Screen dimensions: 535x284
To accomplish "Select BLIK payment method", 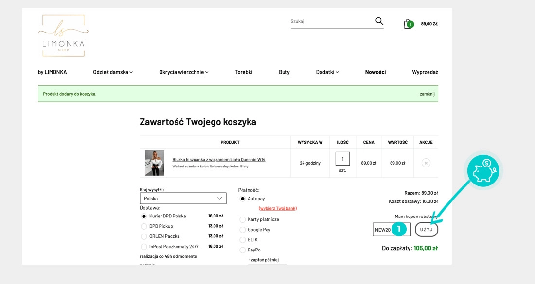I will 243,240.
